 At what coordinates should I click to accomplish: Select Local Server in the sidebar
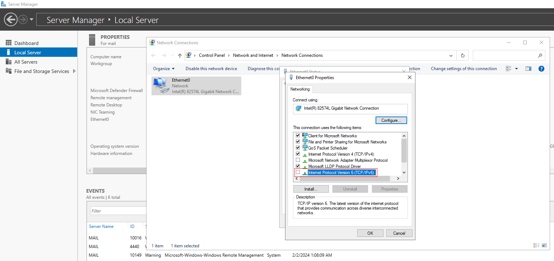(38, 52)
